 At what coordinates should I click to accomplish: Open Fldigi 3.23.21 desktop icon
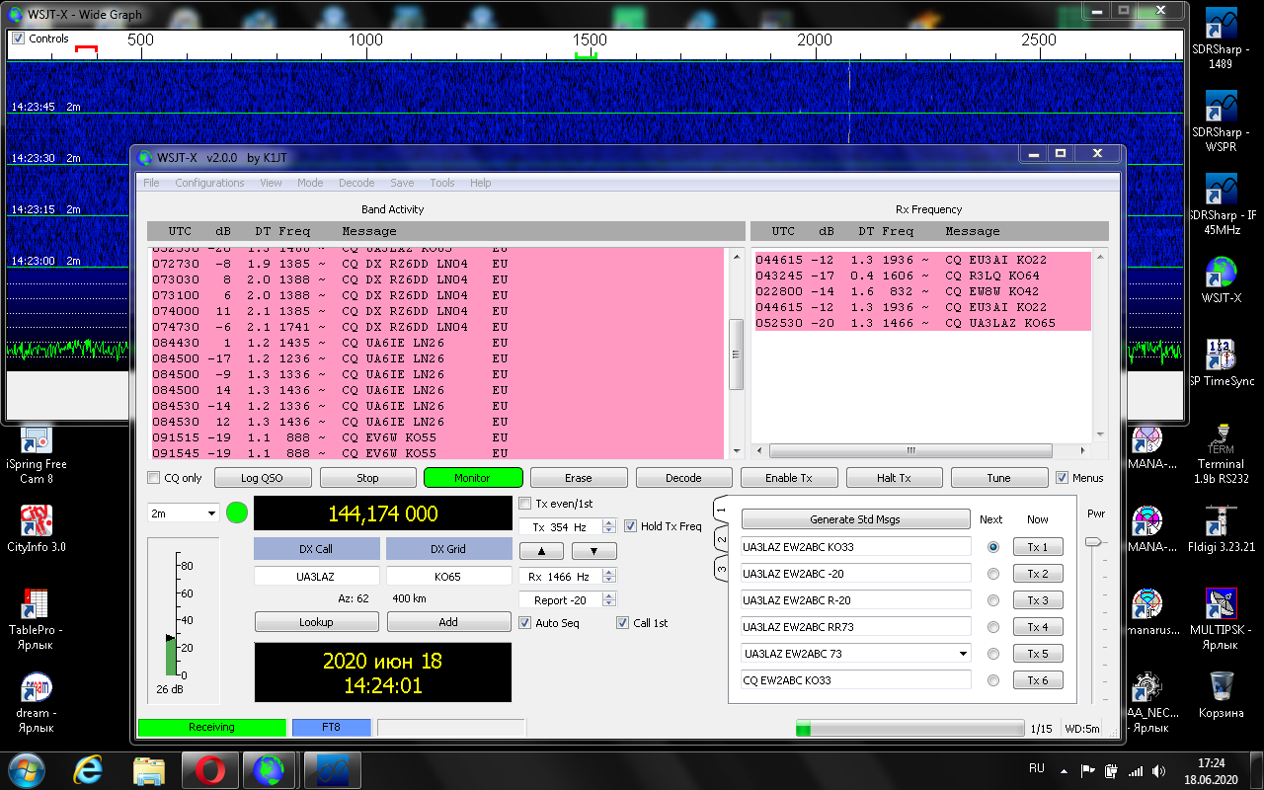1222,521
